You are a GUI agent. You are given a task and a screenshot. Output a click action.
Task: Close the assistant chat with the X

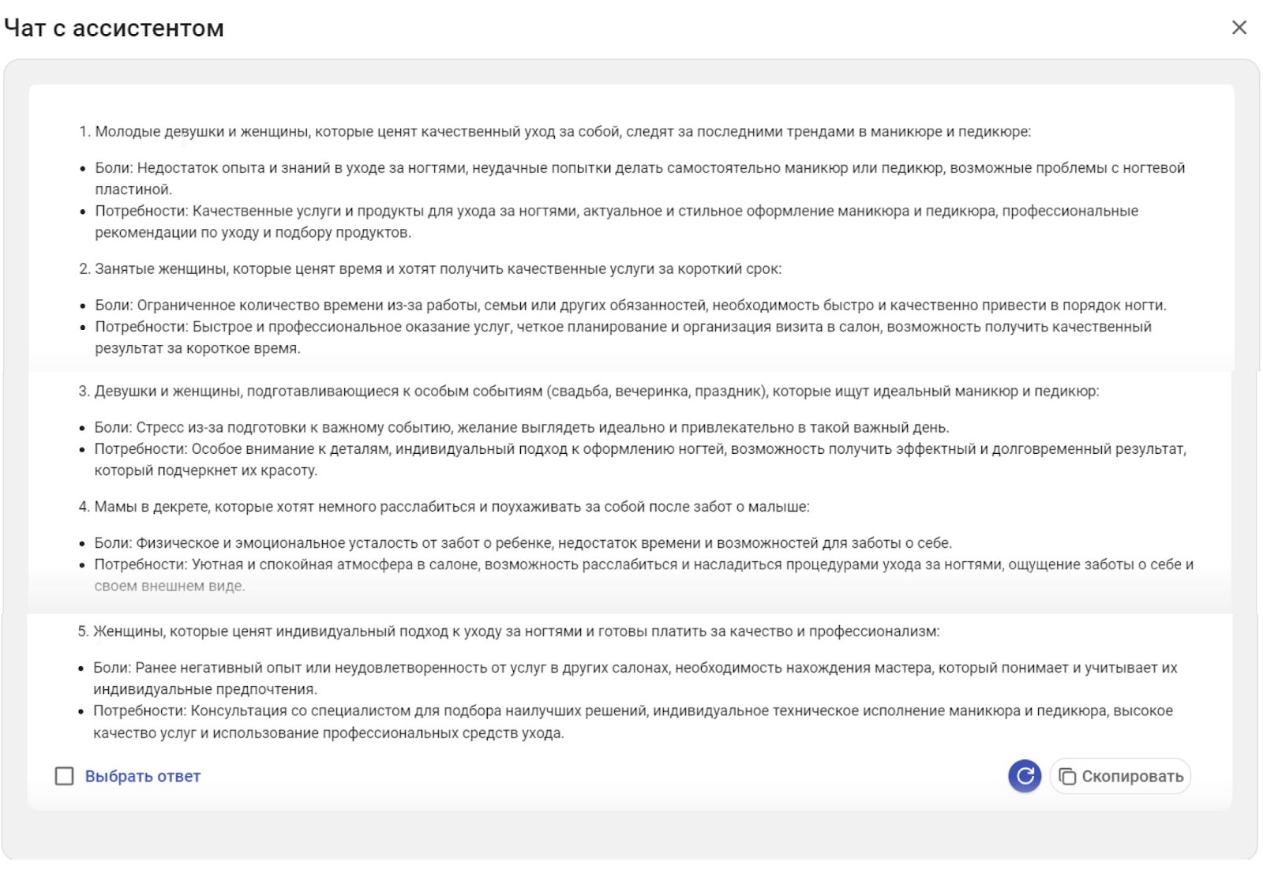click(1239, 28)
